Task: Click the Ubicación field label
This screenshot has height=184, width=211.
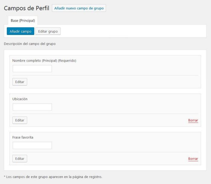Action: (x=20, y=99)
